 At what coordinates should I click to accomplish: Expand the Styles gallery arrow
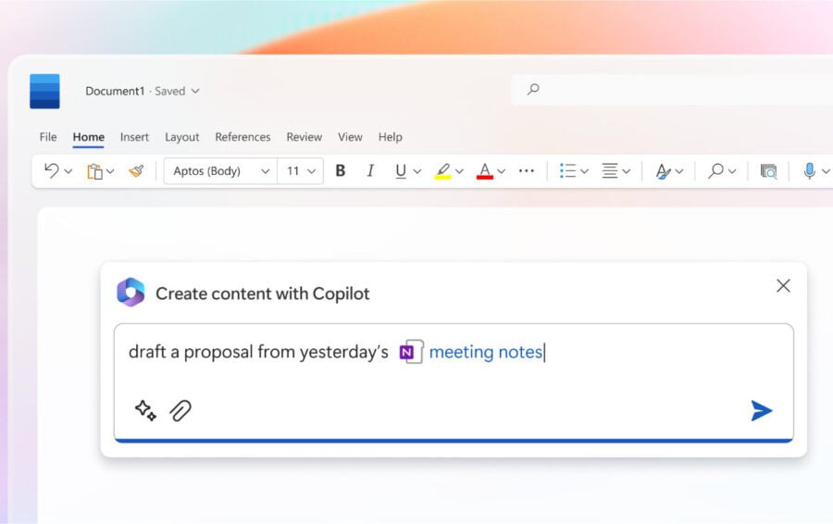pos(679,171)
